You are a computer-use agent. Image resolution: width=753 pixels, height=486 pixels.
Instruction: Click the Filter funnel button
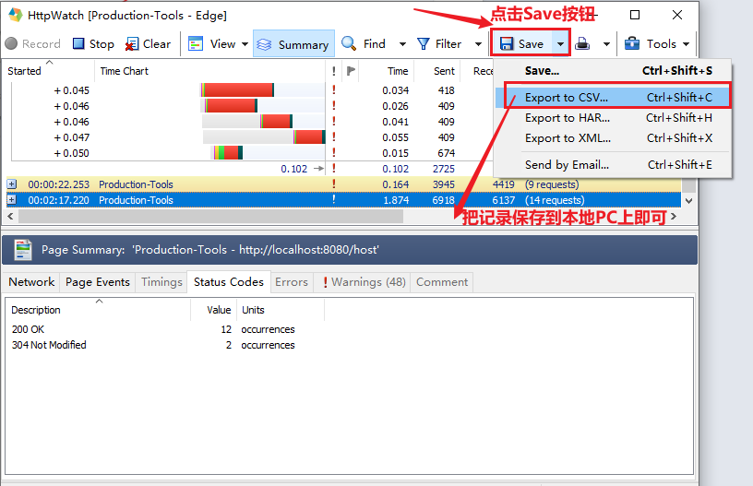click(x=439, y=44)
